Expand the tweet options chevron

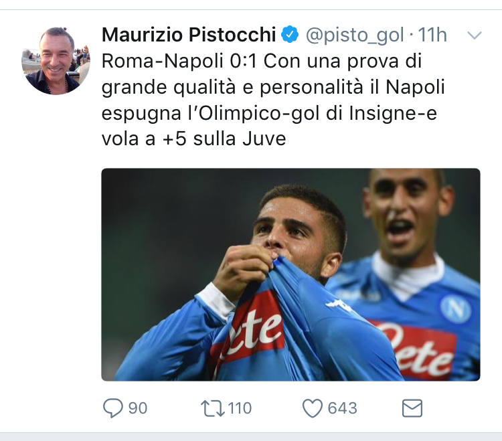(x=474, y=35)
